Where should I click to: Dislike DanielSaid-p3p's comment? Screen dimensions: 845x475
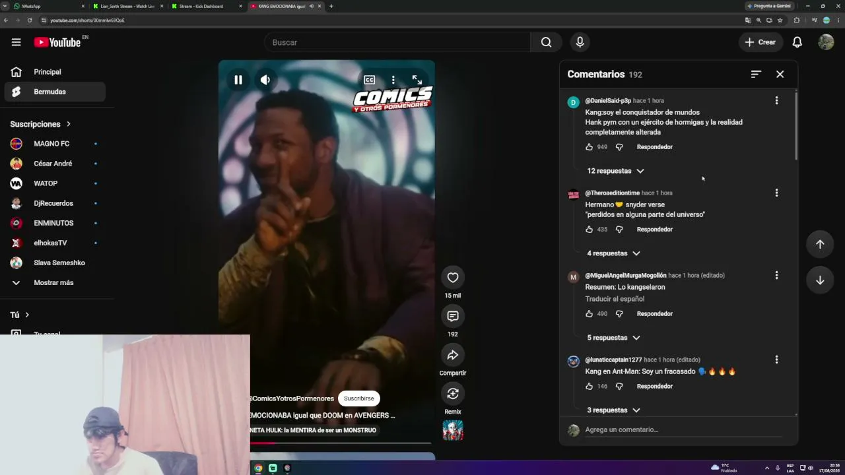[619, 147]
